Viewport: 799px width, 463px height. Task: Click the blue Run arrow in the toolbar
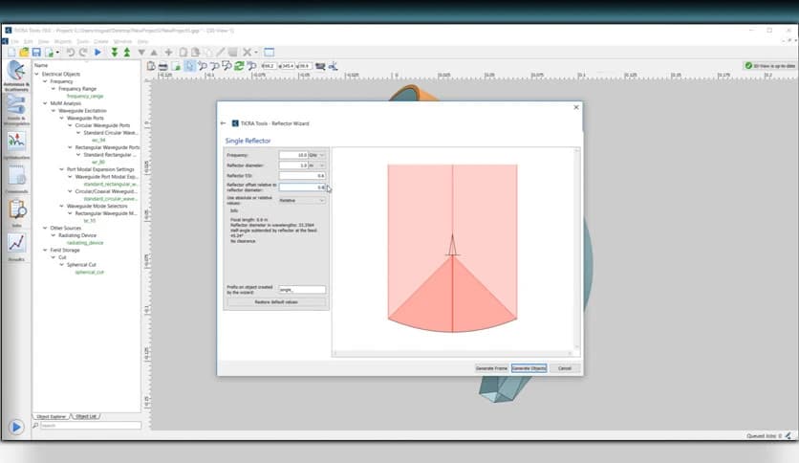(97, 52)
